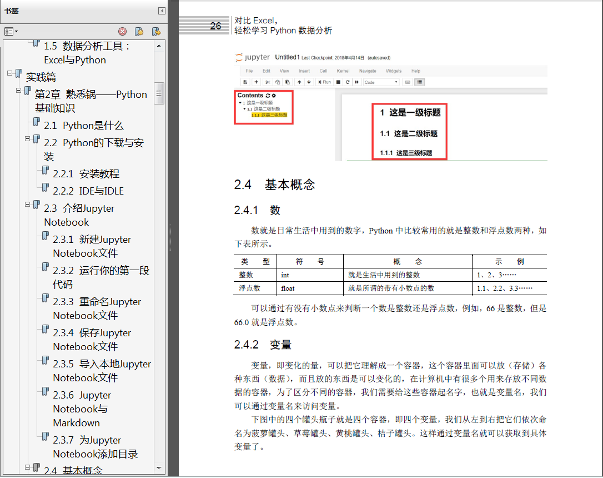Click the bookmarks list scroll-up arrow
The width and height of the screenshot is (603, 478).
pos(159,46)
